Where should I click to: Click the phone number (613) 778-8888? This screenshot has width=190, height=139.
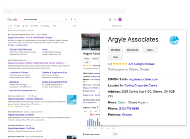tap(129, 109)
